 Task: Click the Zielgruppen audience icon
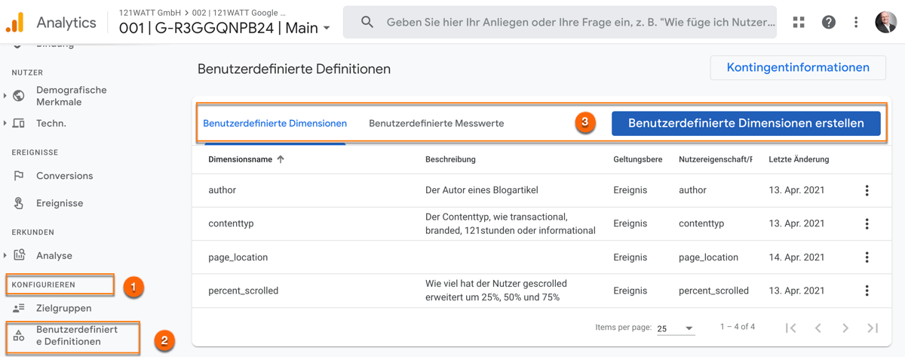[19, 308]
